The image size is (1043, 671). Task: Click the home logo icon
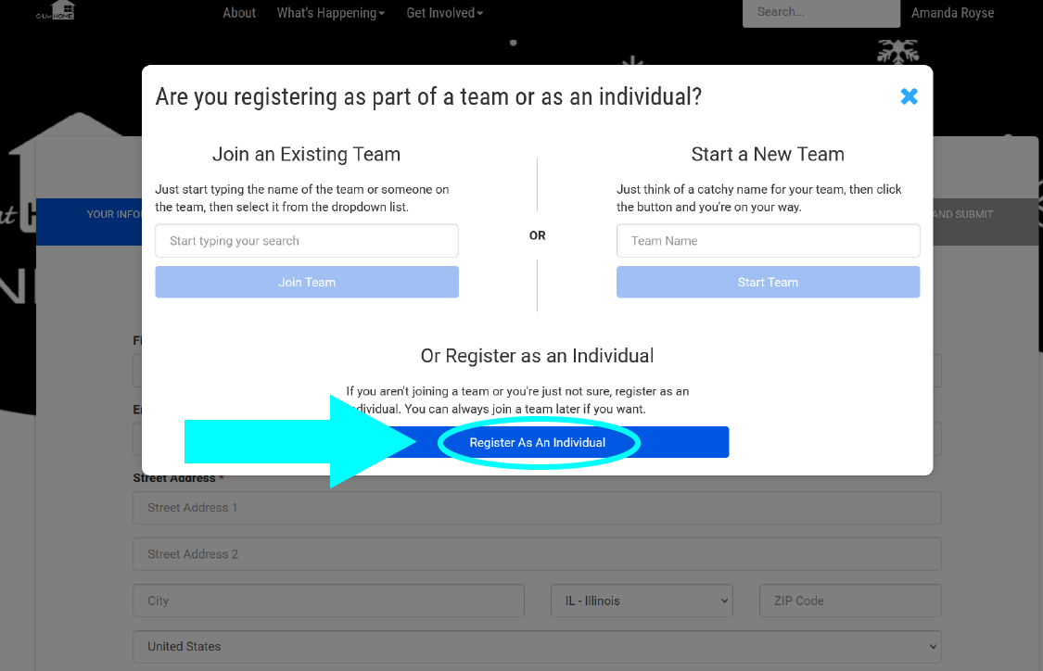[x=56, y=10]
